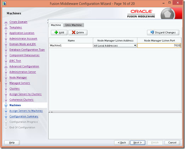Switch to the Unix Machine tab
This screenshot has height=149, width=185.
tap(74, 25)
